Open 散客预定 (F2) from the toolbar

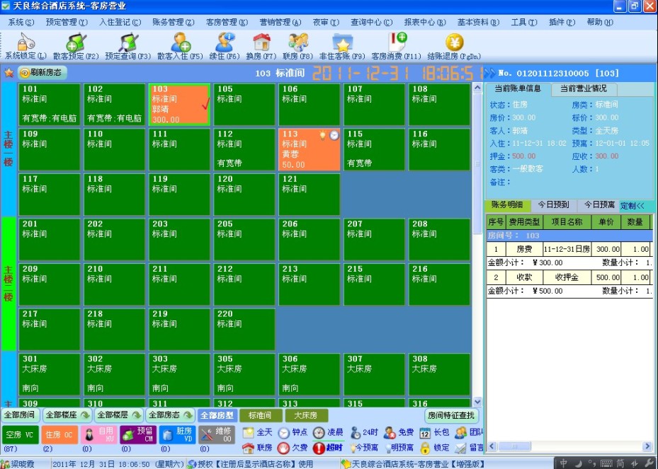(x=76, y=42)
